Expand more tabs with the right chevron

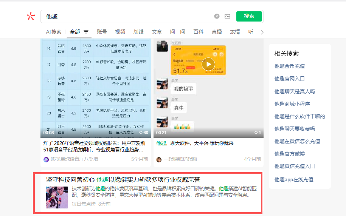(x=262, y=32)
